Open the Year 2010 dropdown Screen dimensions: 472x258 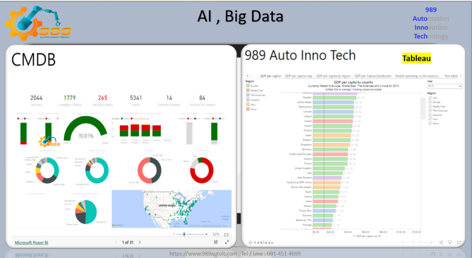tap(444, 86)
